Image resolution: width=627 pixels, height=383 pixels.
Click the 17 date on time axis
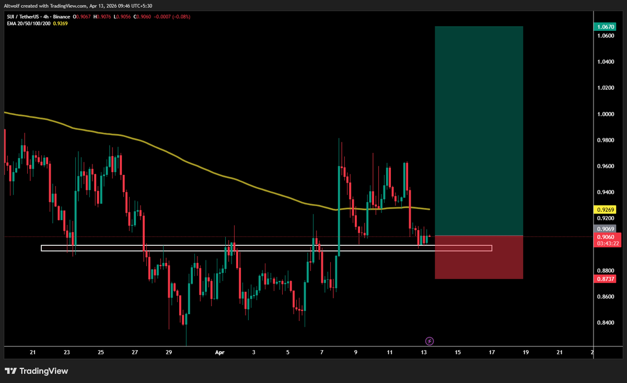(492, 353)
